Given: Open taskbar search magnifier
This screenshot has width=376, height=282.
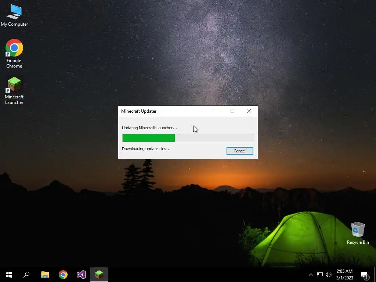Looking at the screenshot, I should 26,275.
